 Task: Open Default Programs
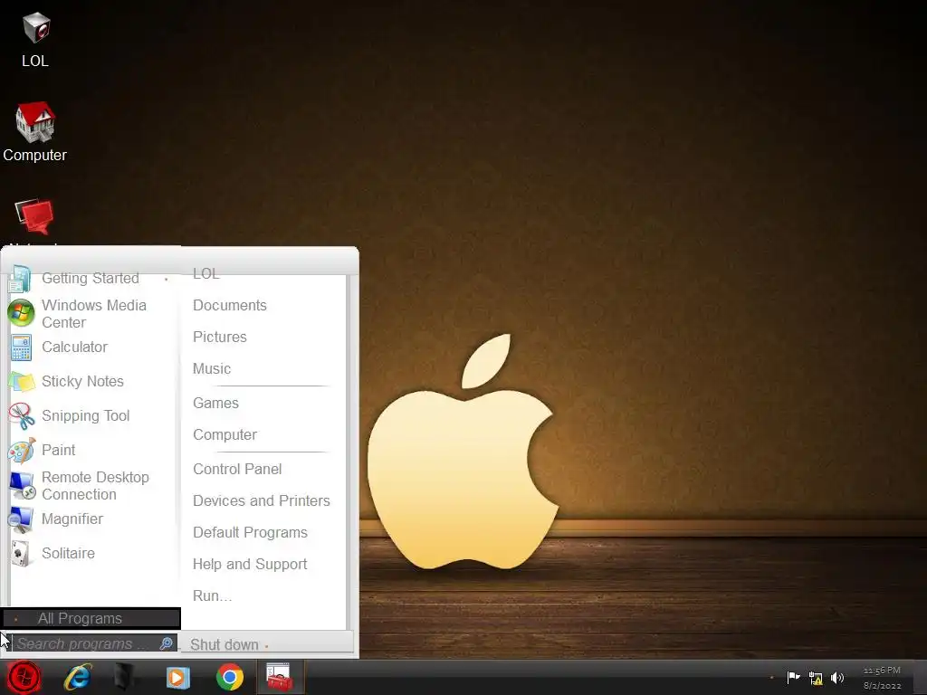coord(250,532)
